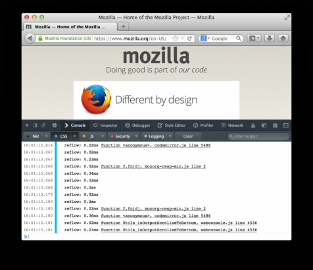Viewport: 313px width, 270px height.
Task: Reload the page with refresh icon
Action: point(189,39)
